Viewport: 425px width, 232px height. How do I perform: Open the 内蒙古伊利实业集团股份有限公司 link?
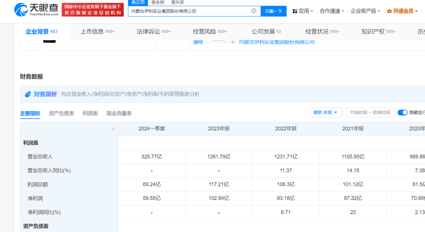click(277, 42)
